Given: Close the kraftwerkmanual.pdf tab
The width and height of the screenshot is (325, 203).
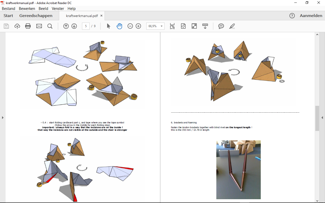Looking at the screenshot, I should click(102, 16).
